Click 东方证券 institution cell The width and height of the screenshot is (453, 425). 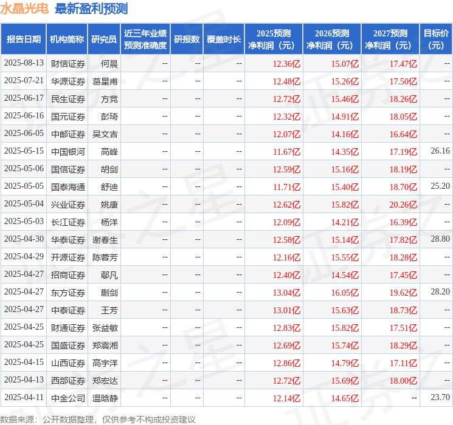(68, 292)
